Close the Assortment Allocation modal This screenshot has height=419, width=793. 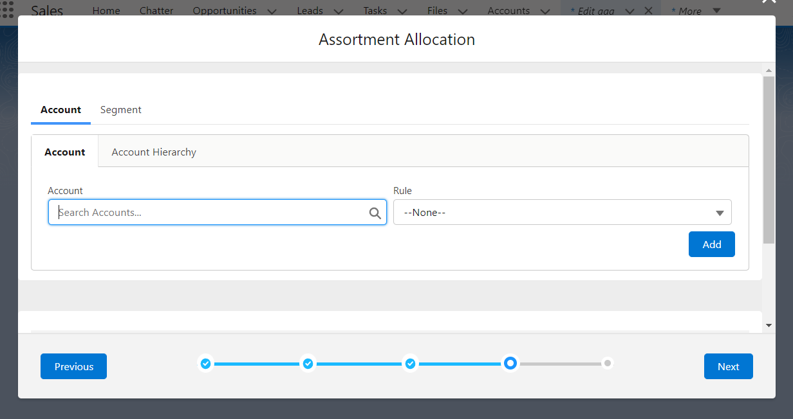(x=768, y=2)
